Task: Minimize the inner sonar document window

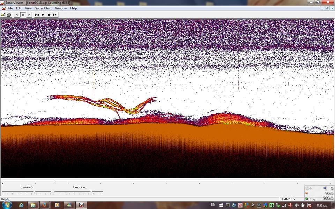Action: click(322, 8)
